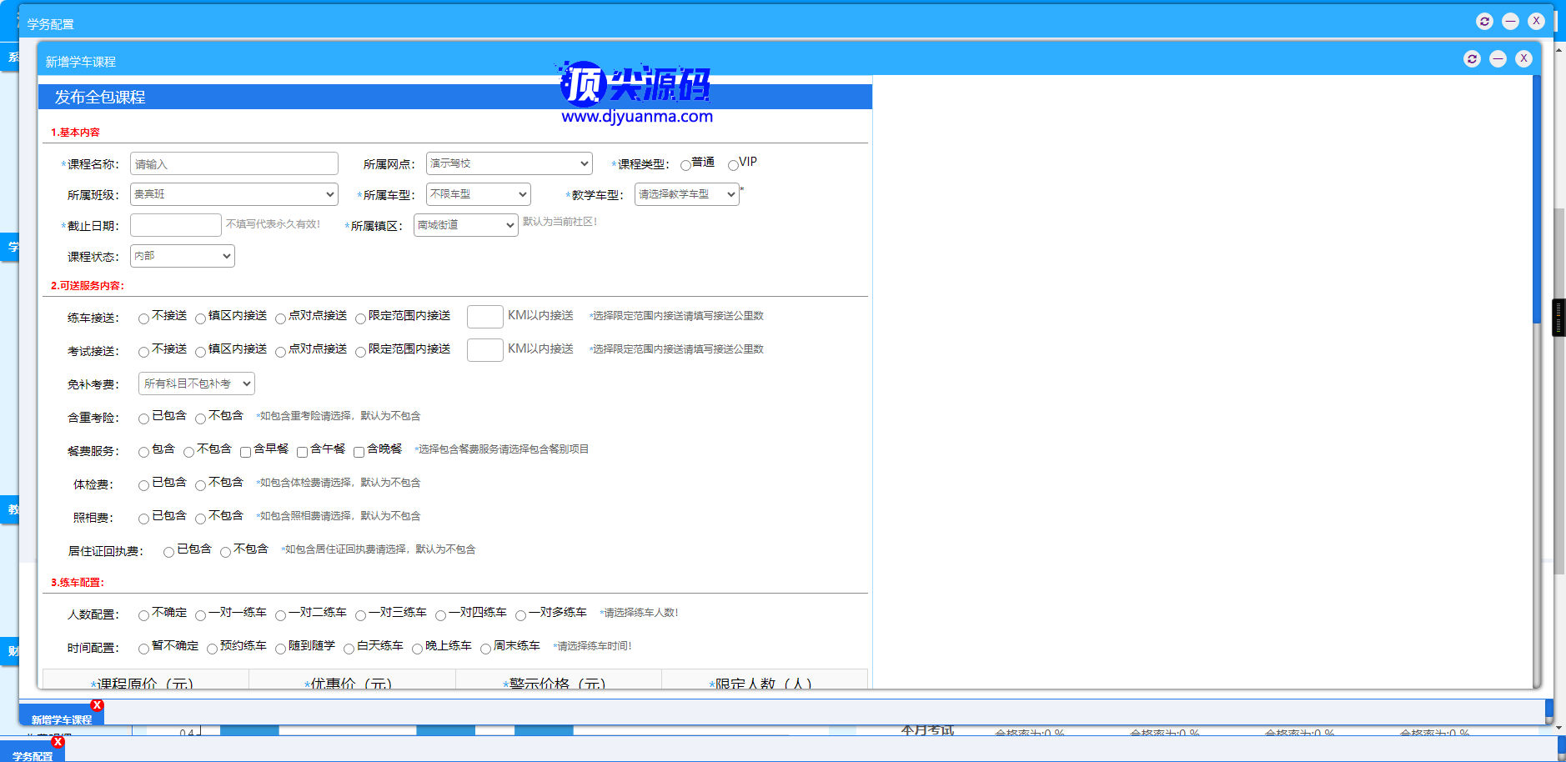The width and height of the screenshot is (1566, 762).
Task: Select VIP course type radio button
Action: pyautogui.click(x=733, y=165)
